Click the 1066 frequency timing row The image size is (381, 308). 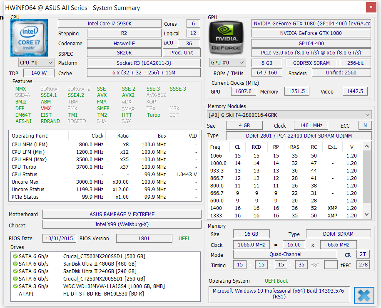284,156
